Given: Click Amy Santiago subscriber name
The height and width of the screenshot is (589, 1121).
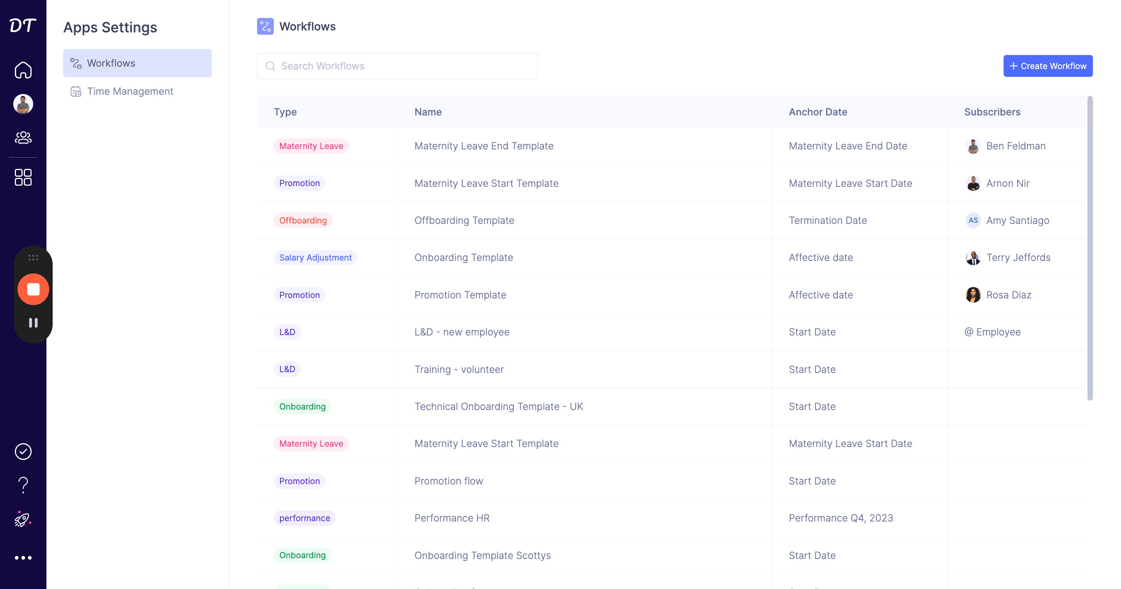Looking at the screenshot, I should [x=1017, y=220].
